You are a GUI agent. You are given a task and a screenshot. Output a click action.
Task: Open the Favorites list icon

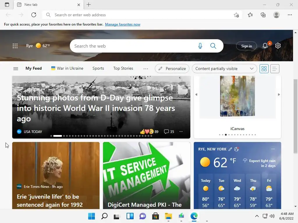(250, 15)
